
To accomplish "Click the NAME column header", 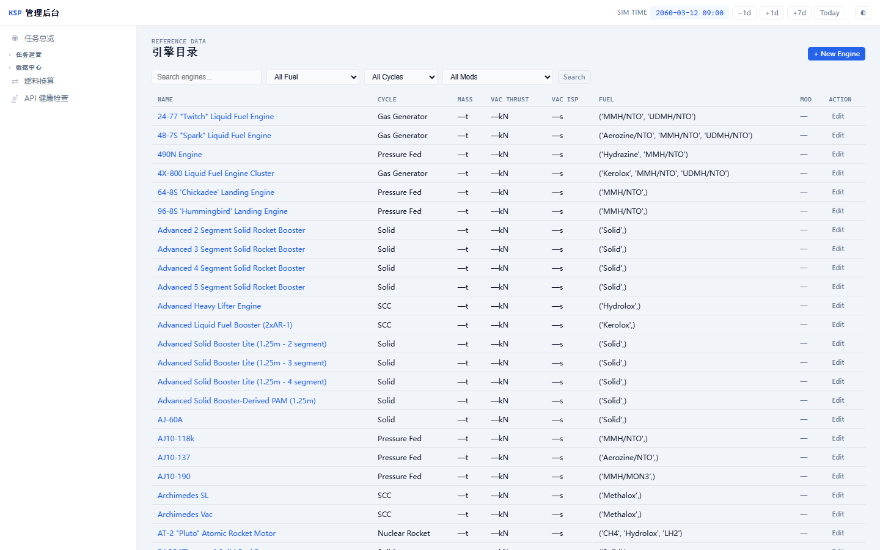I will point(165,100).
